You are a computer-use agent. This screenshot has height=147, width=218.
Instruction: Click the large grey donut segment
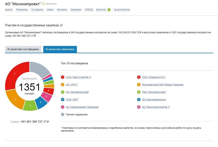(40, 69)
